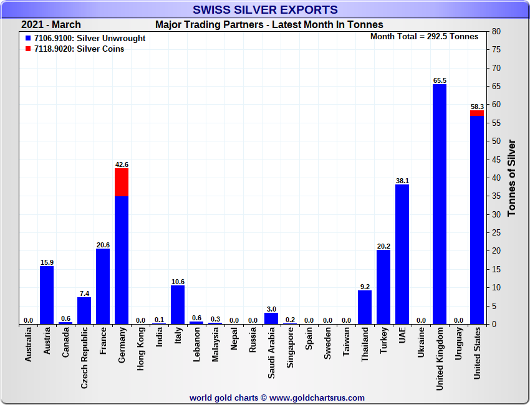Screen dimensions: 530x405
Task: Click the Tonnes of Silver axis title
Action: point(512,178)
